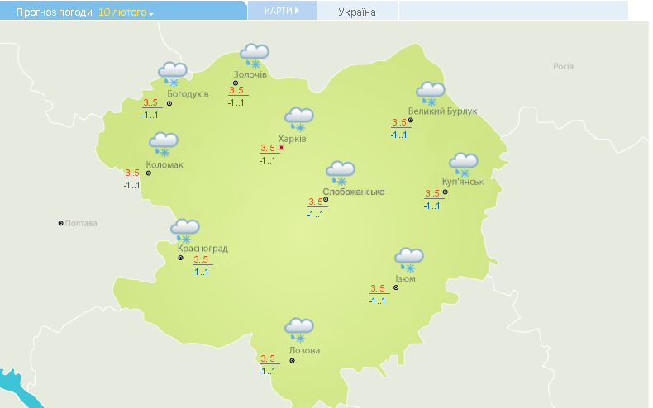This screenshot has width=653, height=408.
Task: Click the city dot marker at Слобожанське
Action: click(x=326, y=199)
